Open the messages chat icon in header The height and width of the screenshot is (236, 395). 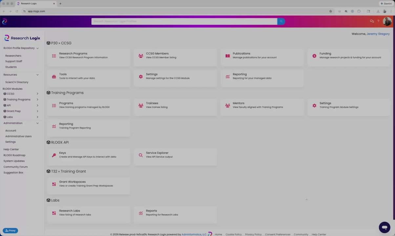pyautogui.click(x=372, y=21)
